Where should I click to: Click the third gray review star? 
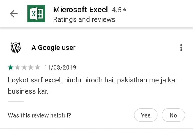tap(24, 67)
